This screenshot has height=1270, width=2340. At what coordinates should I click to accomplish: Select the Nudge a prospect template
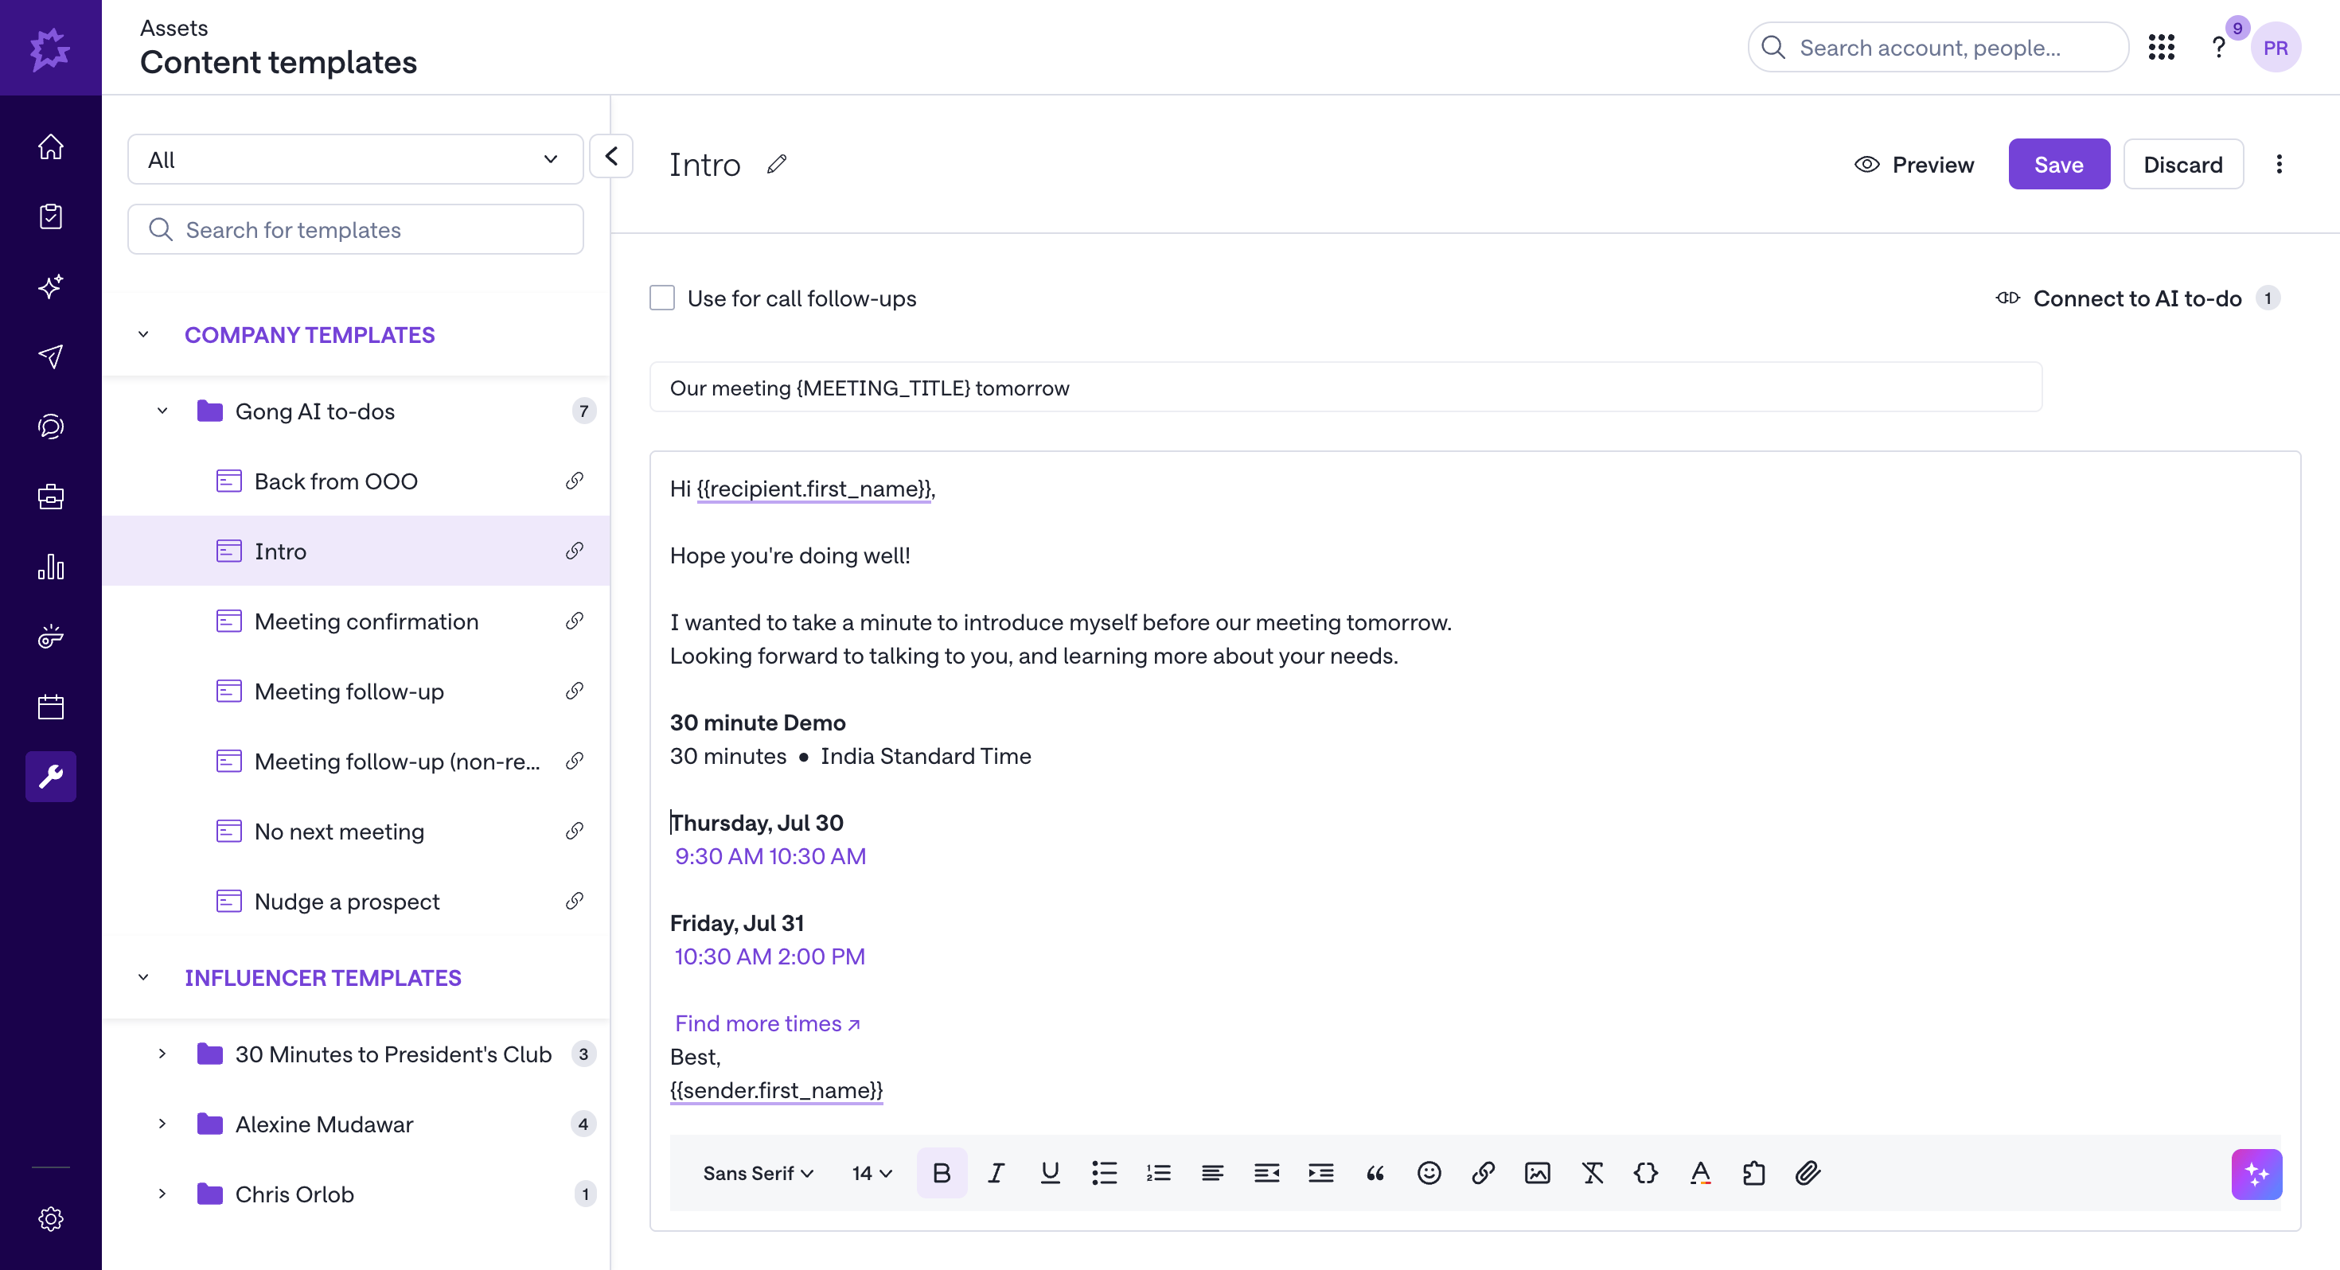pos(355,900)
